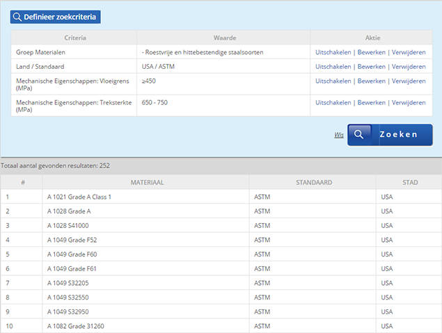Image resolution: width=442 pixels, height=333 pixels.
Task: Click the Land / Standaard criteria cell
Action: (x=74, y=67)
